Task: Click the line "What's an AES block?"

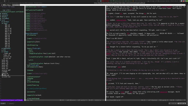Action: [115, 38]
